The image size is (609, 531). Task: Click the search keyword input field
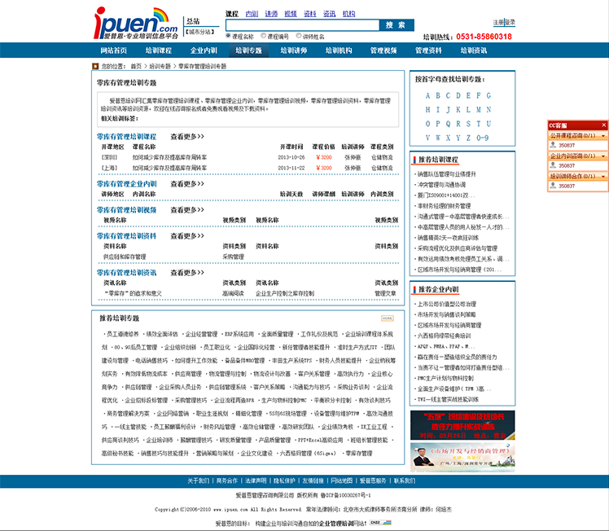point(301,25)
